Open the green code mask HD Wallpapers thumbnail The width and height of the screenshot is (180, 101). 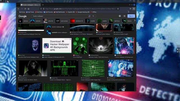point(93,68)
